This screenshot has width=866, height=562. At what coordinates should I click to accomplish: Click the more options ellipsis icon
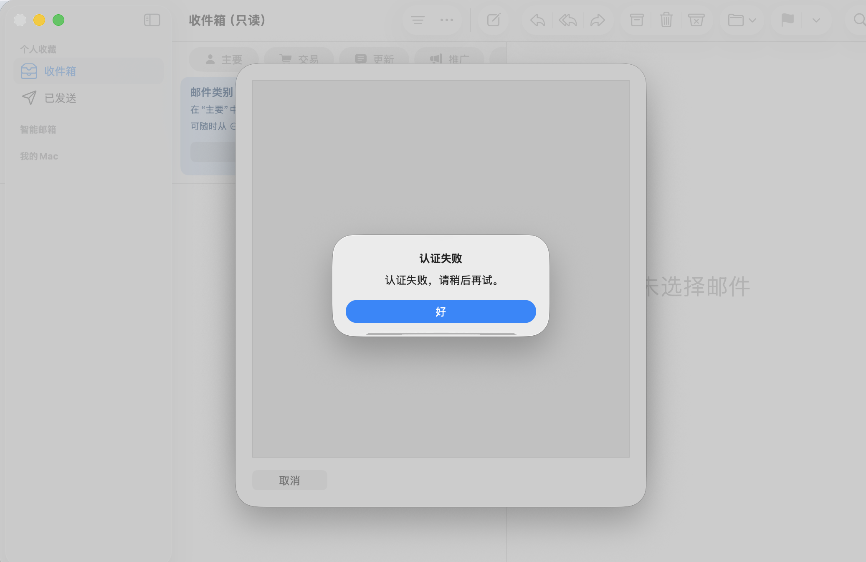pyautogui.click(x=446, y=20)
